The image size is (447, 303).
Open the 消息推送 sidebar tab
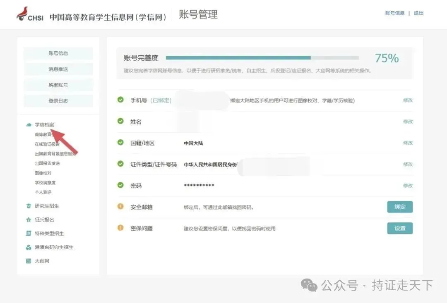click(x=58, y=69)
